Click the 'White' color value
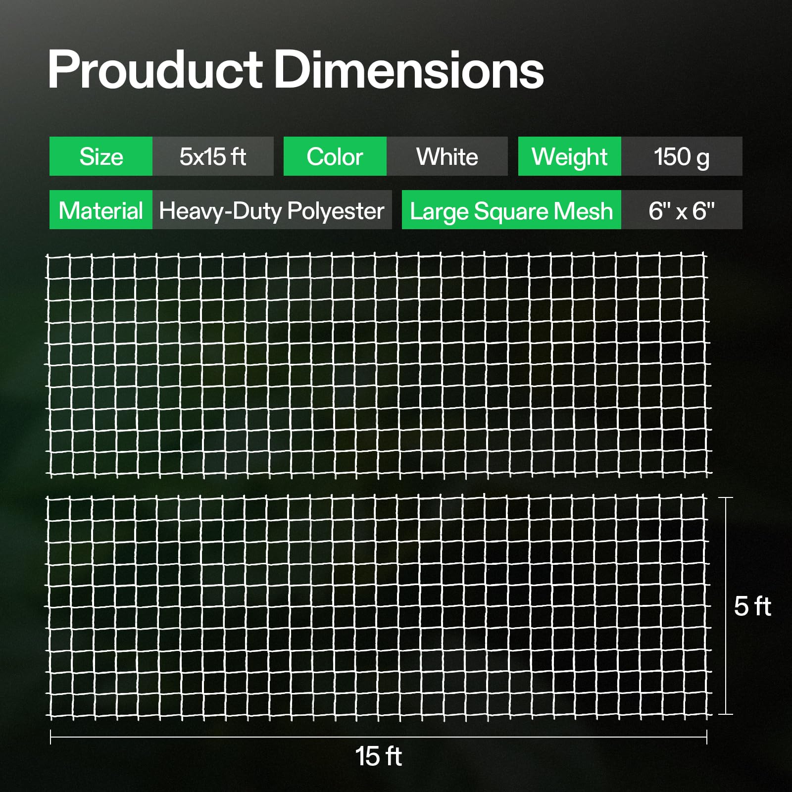 pos(447,156)
